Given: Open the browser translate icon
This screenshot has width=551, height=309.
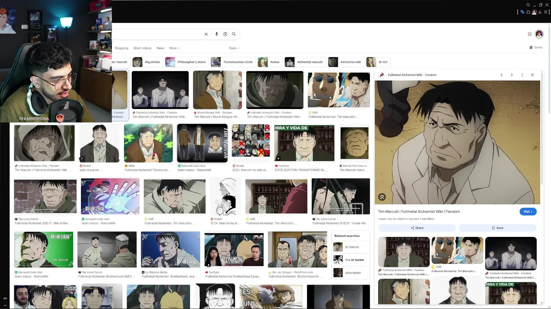Looking at the screenshot, I should coord(523,12).
